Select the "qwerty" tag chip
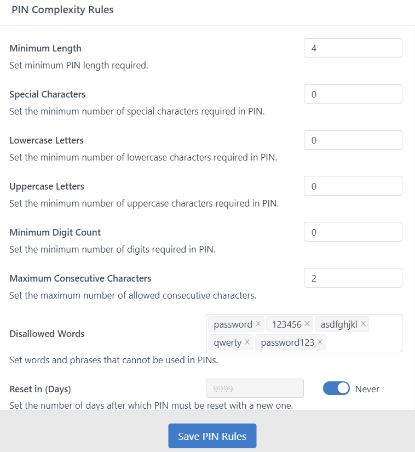The height and width of the screenshot is (452, 415). coord(227,342)
